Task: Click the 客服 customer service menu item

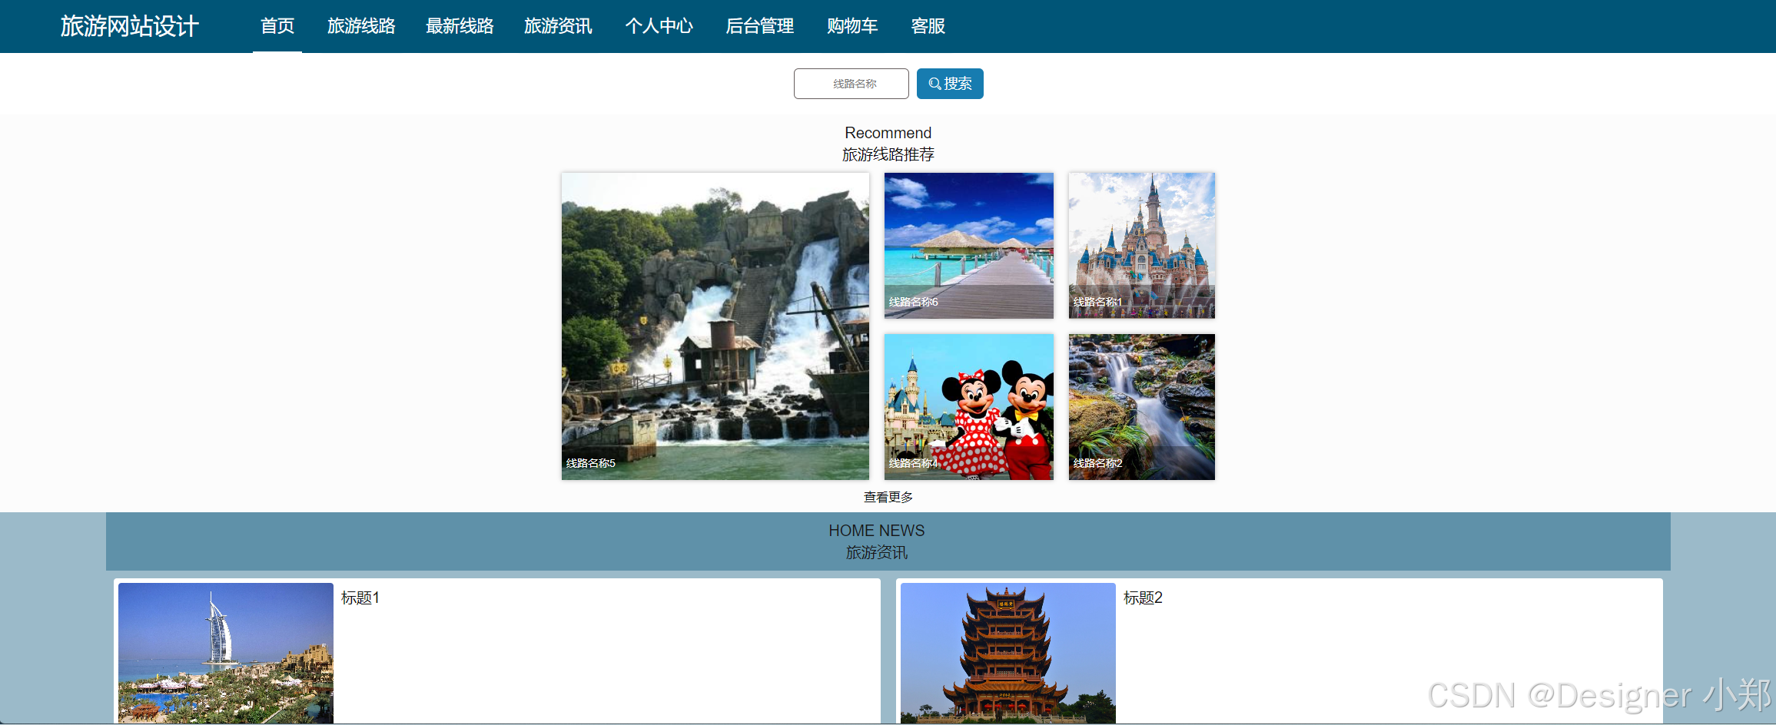Action: (928, 26)
